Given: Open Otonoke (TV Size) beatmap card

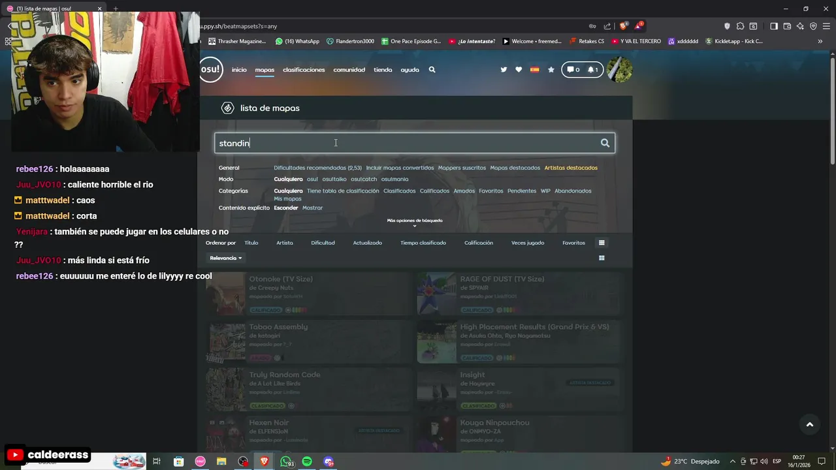Looking at the screenshot, I should tap(310, 294).
